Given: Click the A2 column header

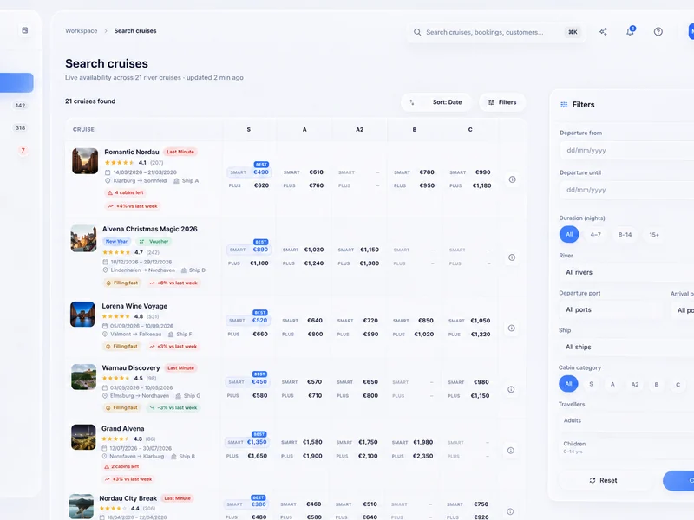Looking at the screenshot, I should (x=359, y=129).
